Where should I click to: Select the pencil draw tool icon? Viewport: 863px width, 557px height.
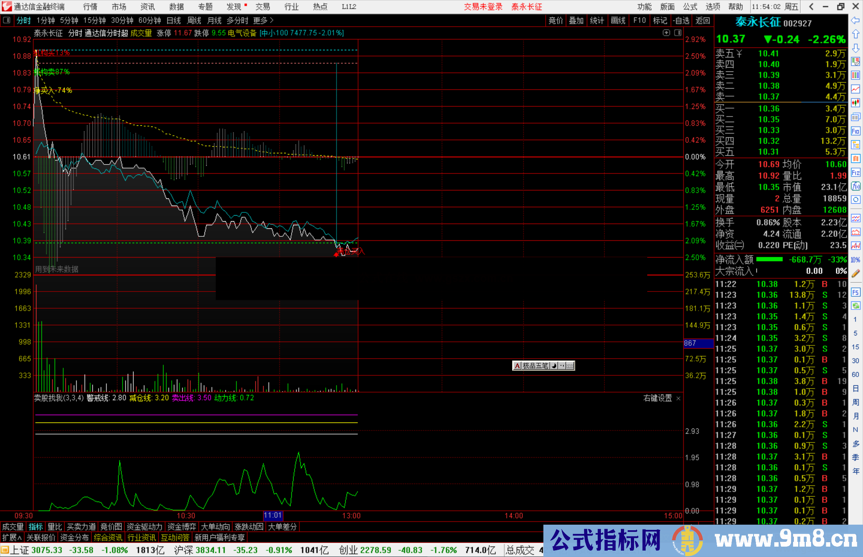point(855,274)
